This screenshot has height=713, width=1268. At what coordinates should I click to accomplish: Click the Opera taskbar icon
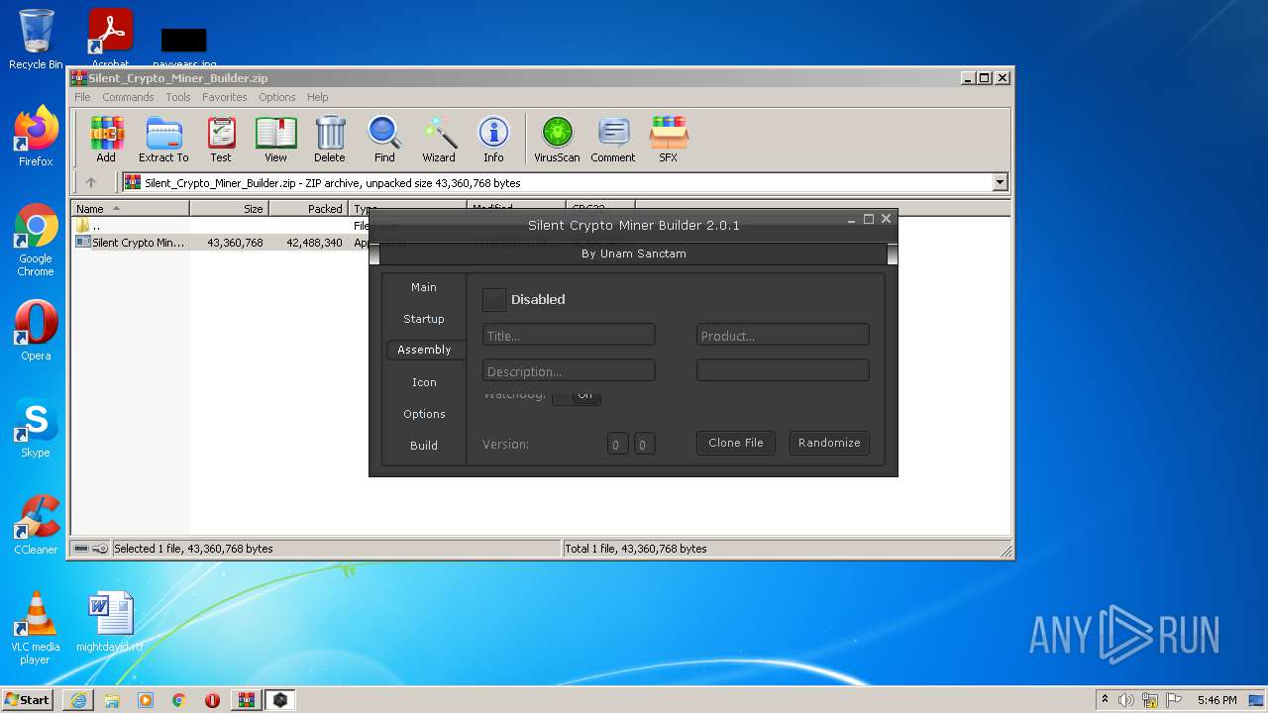(x=212, y=700)
